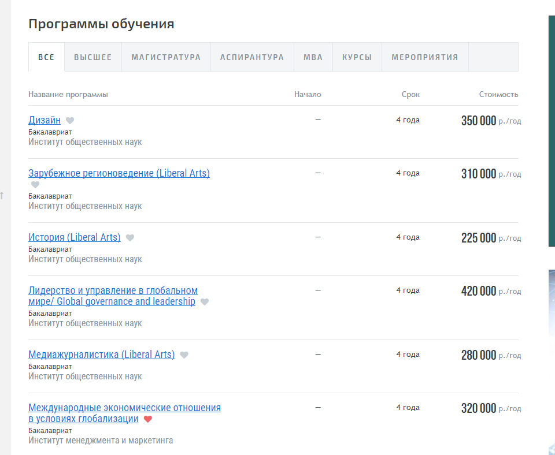555x455 pixels.
Task: Click the 225 000 price value
Action: [x=479, y=237]
